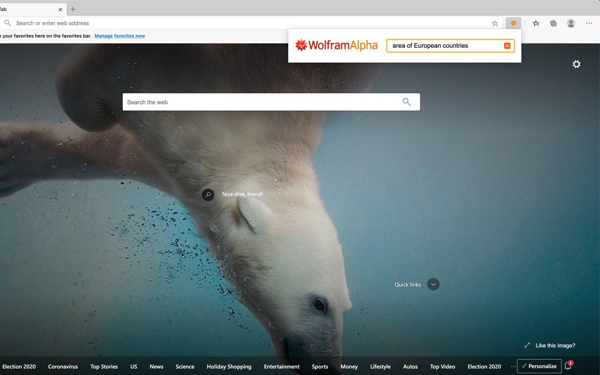Focus the address bar field
Screen dimensions: 600x375
coord(251,23)
